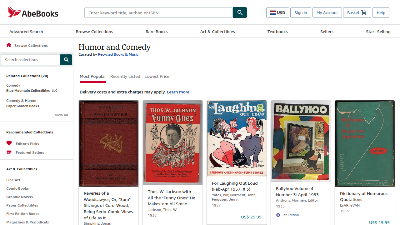The height and width of the screenshot is (225, 400).
Task: Click the home icon beside Browse Collections
Action: pos(9,45)
